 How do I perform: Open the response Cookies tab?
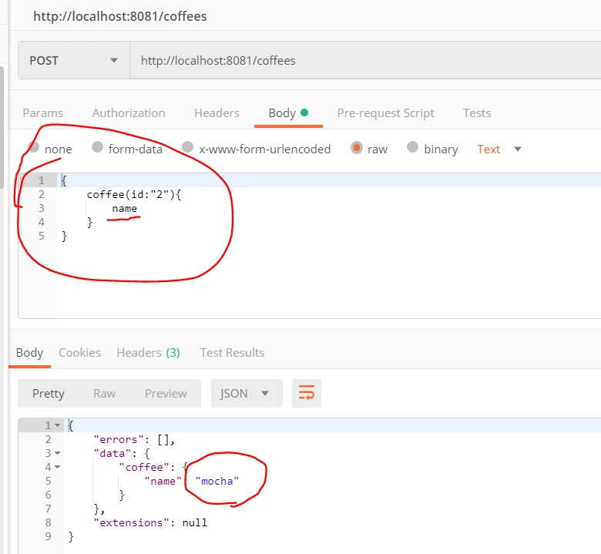[x=79, y=353]
